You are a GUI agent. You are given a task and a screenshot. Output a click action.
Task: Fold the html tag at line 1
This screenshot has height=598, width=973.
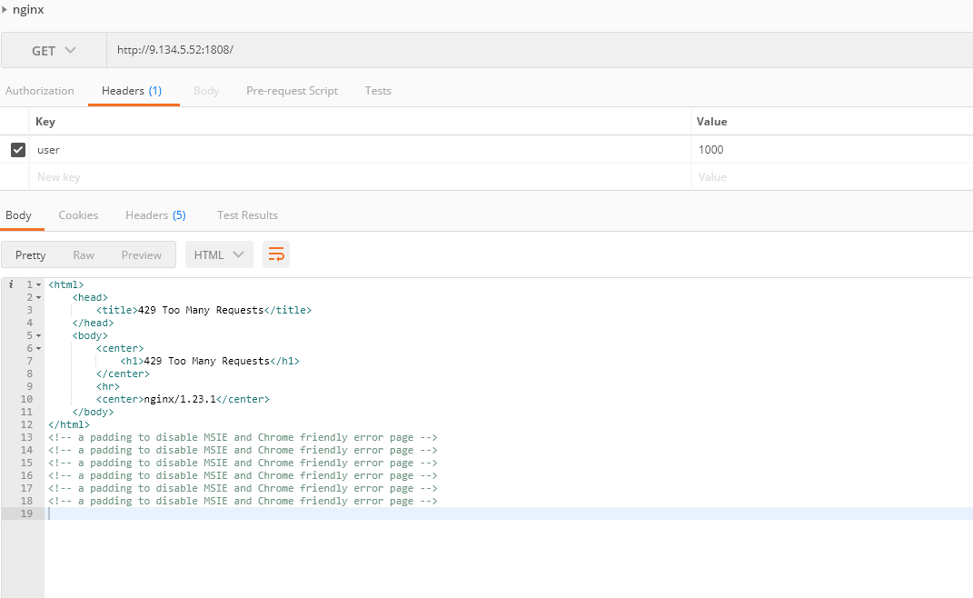pyautogui.click(x=38, y=285)
